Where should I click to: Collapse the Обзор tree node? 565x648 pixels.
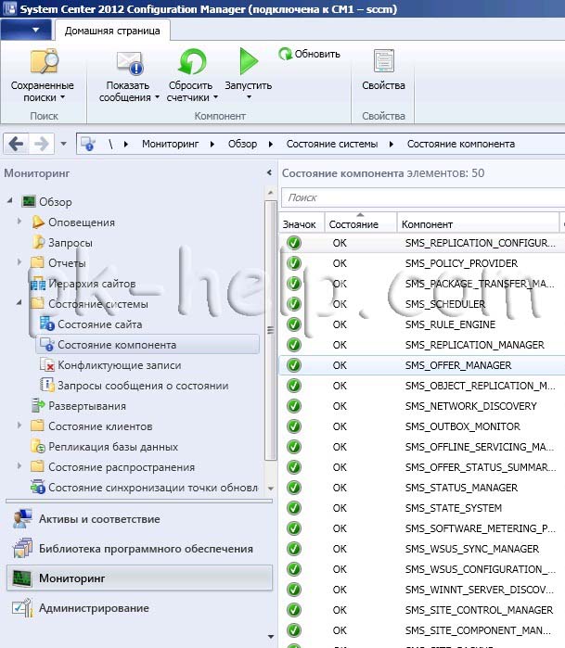point(10,201)
